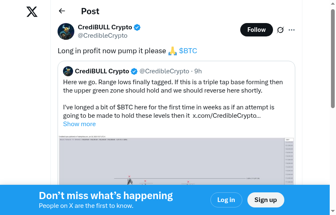
Task: Open the @CredibleCrypto handle link
Action: click(102, 36)
